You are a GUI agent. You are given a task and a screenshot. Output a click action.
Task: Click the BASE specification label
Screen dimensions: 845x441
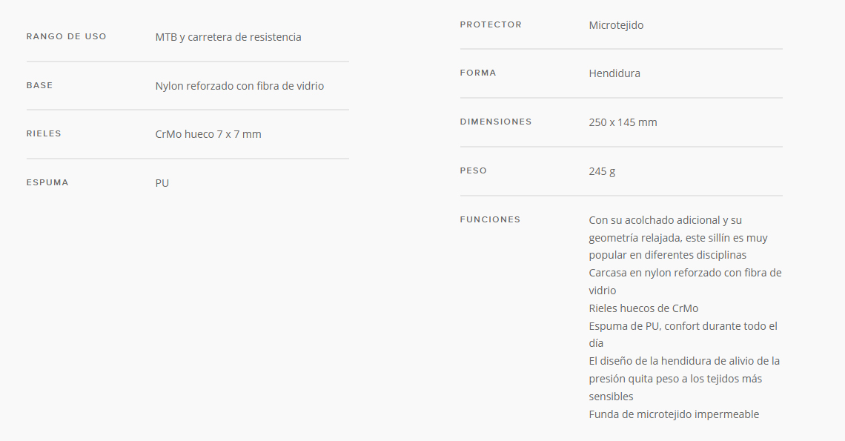[40, 85]
